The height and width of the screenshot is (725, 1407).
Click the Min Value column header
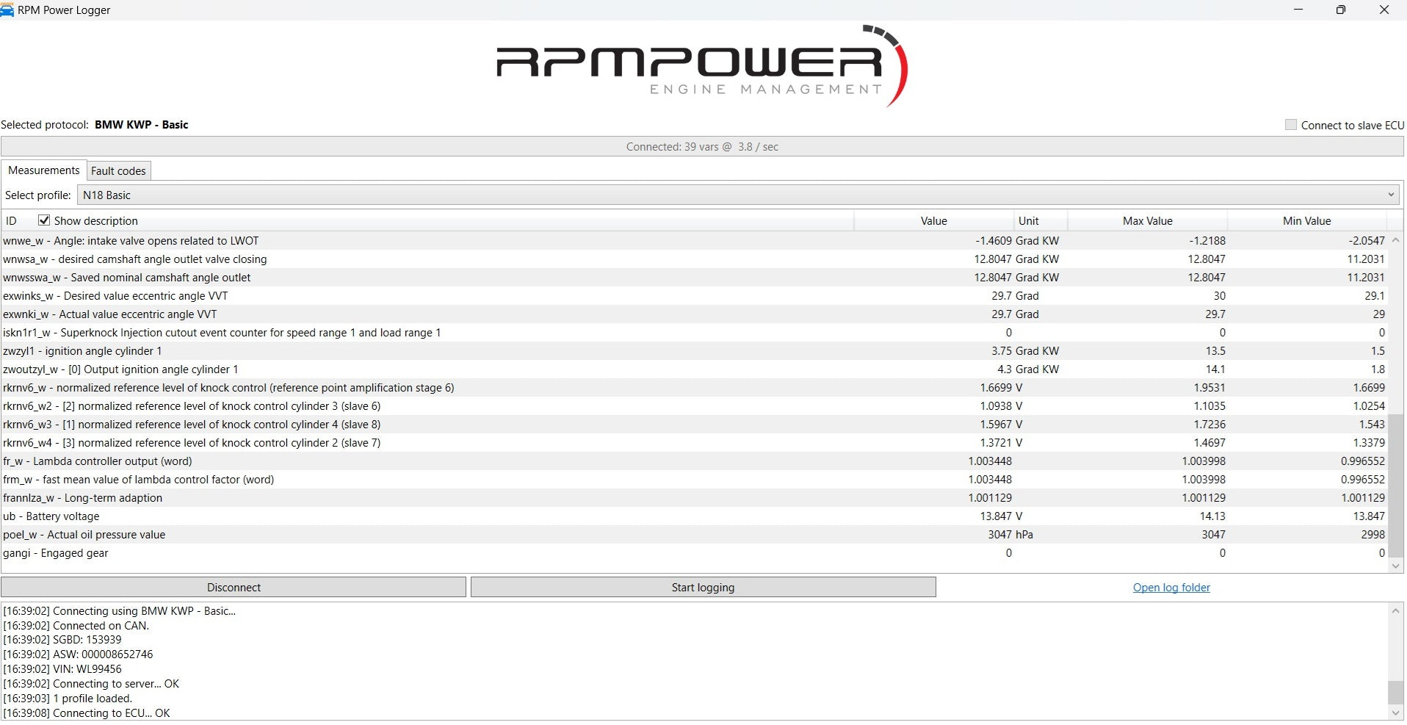pyautogui.click(x=1306, y=221)
